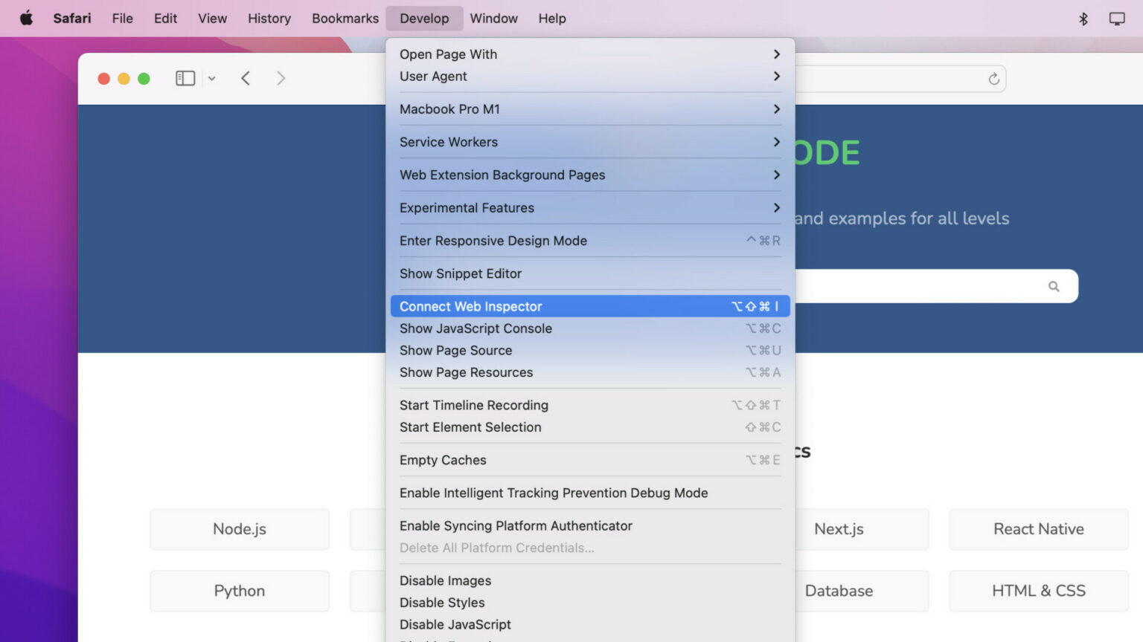The width and height of the screenshot is (1143, 642).
Task: Go forward with the forward arrow
Action: coord(281,78)
